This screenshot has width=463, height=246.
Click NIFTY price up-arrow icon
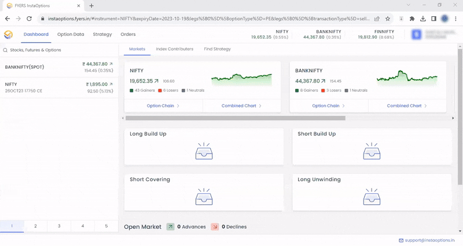pyautogui.click(x=156, y=81)
